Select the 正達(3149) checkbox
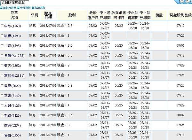Viewport: 192px width, 140px height. pos(2,95)
